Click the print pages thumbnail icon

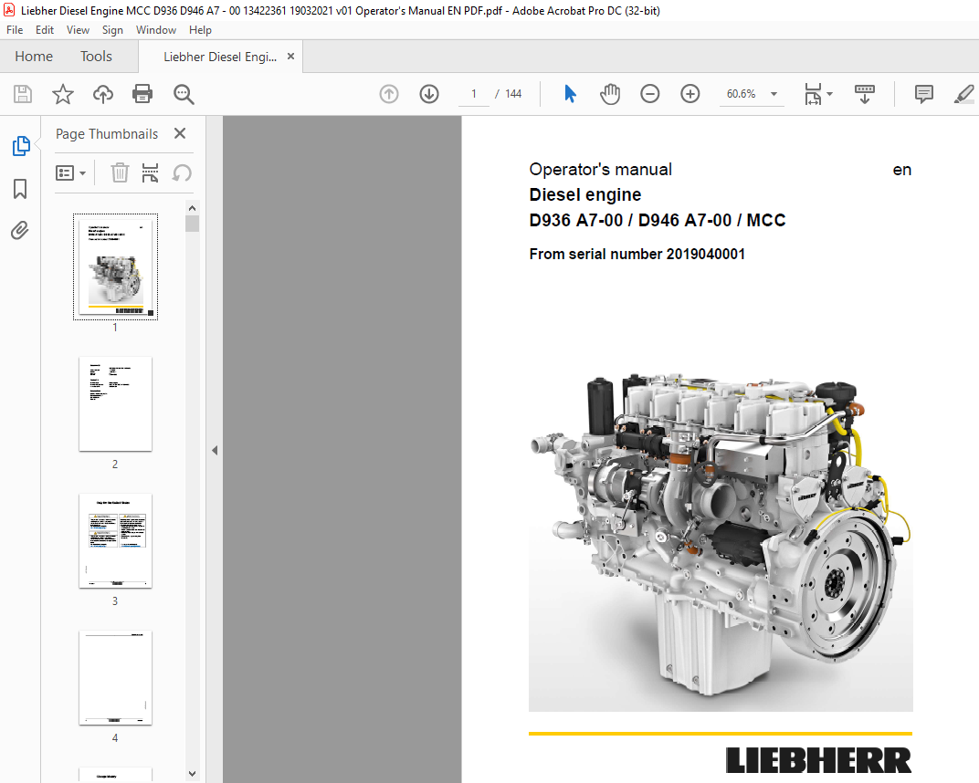(150, 172)
